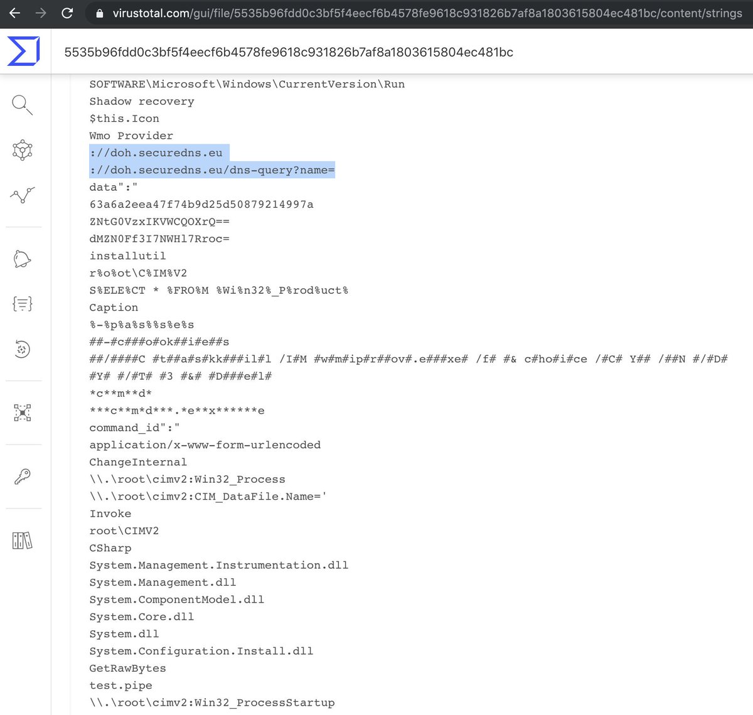Select the 'CSharp' string
This screenshot has width=753, height=715.
[x=110, y=548]
